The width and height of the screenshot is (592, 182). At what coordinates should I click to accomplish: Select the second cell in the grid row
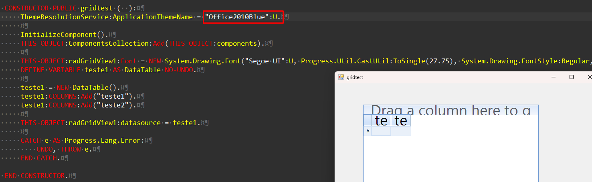(x=401, y=131)
